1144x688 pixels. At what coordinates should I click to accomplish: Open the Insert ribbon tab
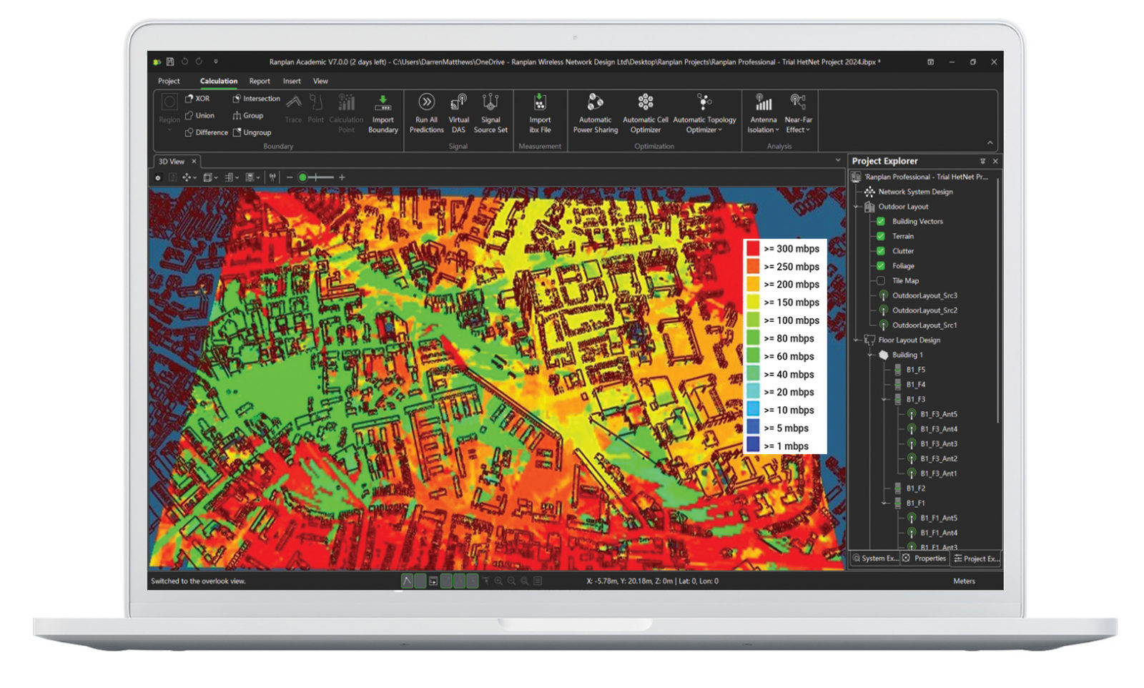[x=292, y=81]
